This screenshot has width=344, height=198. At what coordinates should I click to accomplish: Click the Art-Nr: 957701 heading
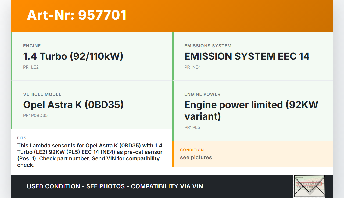tap(77, 15)
